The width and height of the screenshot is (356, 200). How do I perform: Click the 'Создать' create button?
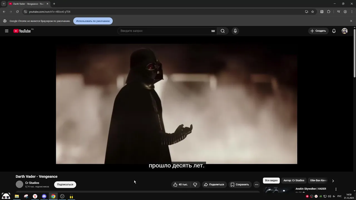[x=318, y=31]
